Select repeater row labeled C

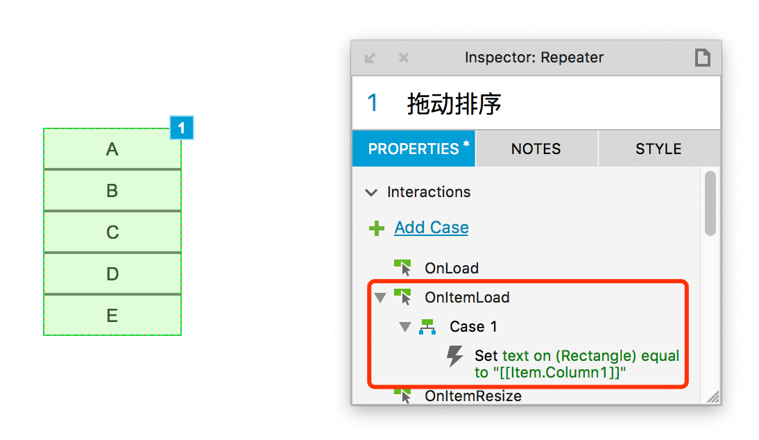pyautogui.click(x=112, y=232)
